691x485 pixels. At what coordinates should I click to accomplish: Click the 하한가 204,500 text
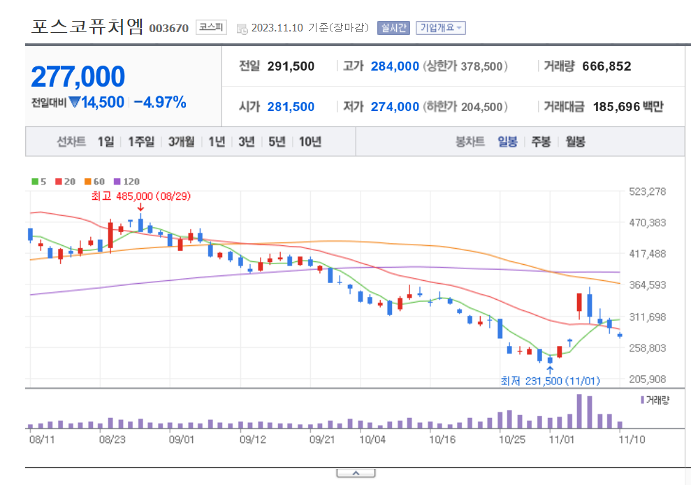465,107
